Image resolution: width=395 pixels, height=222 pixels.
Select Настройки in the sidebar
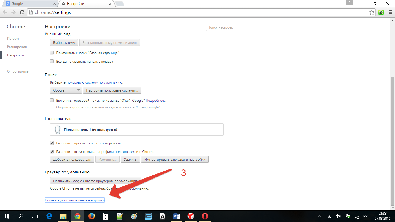pos(15,55)
